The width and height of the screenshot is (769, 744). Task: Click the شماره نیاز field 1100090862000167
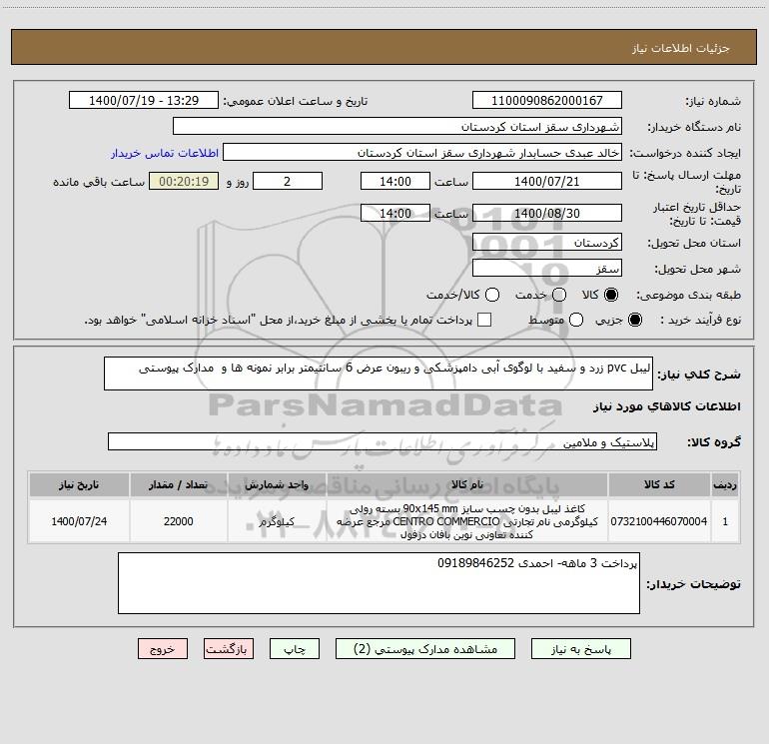point(547,101)
